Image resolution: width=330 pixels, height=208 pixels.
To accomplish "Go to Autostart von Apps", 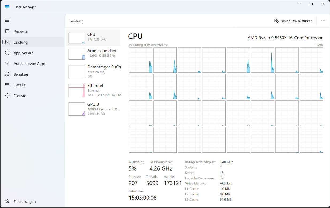I will click(x=33, y=63).
